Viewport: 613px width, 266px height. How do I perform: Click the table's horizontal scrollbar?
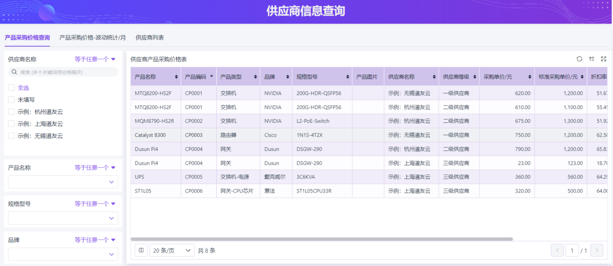pos(322,238)
